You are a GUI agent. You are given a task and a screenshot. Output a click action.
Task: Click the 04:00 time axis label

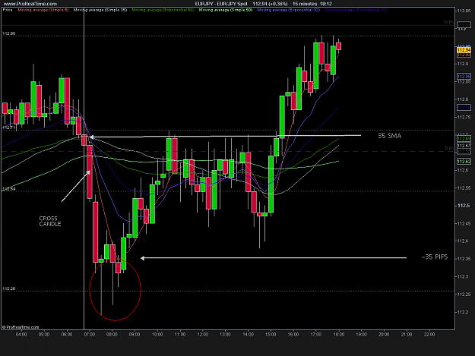click(x=21, y=334)
